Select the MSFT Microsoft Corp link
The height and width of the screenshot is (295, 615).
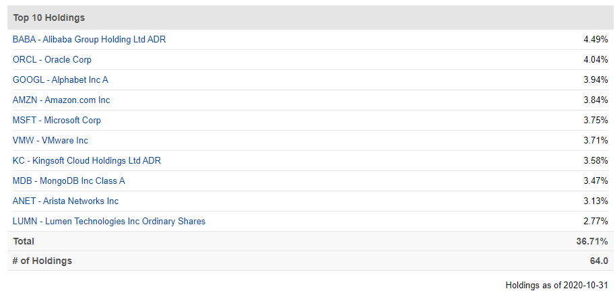57,121
